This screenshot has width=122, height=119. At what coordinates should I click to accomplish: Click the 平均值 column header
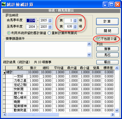click(59, 68)
